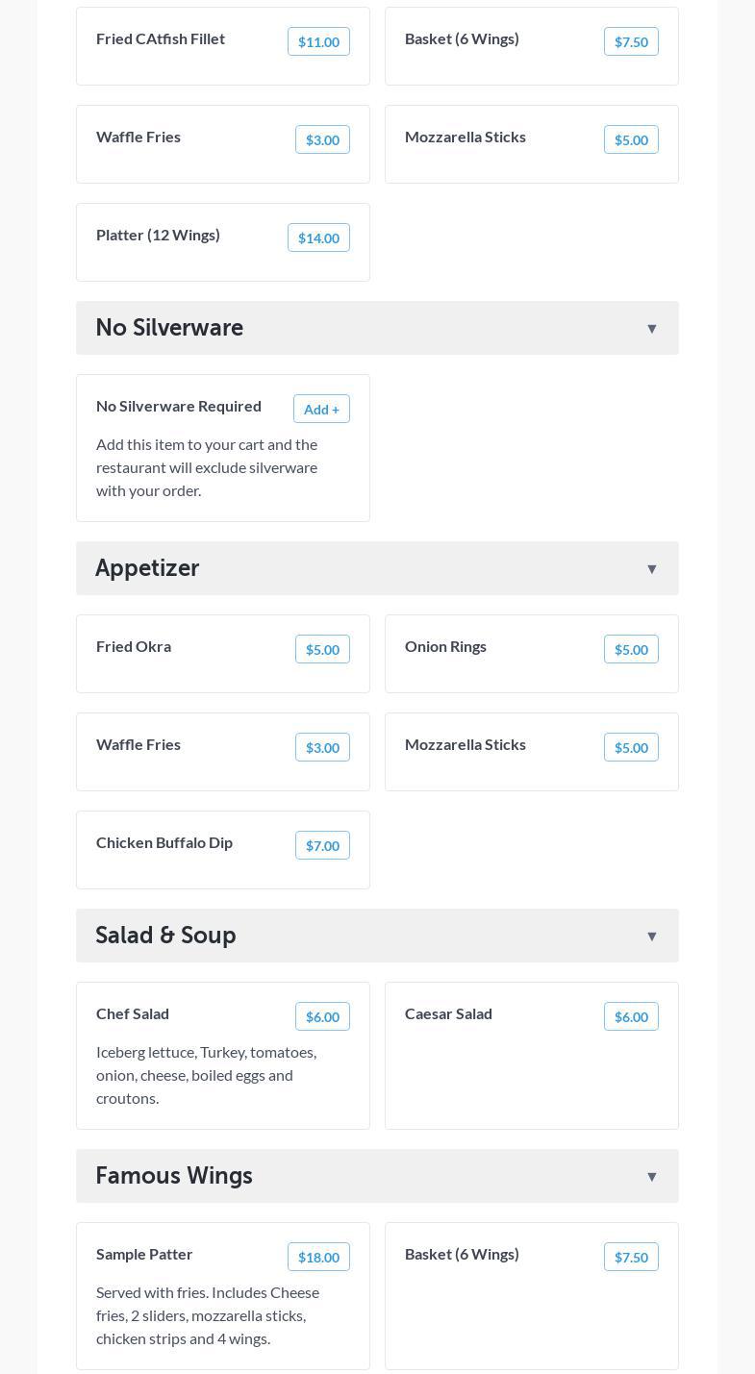
Task: Open the Chicken Buffalo Dip item title
Action: (x=164, y=842)
